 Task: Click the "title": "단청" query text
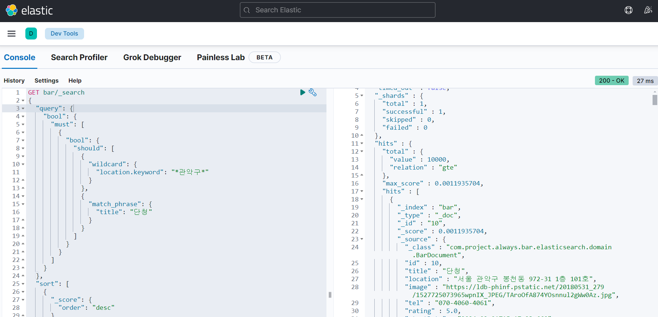pos(124,212)
